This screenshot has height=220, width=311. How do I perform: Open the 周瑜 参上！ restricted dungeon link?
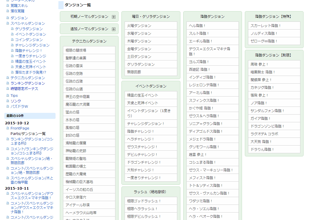pos(259,64)
